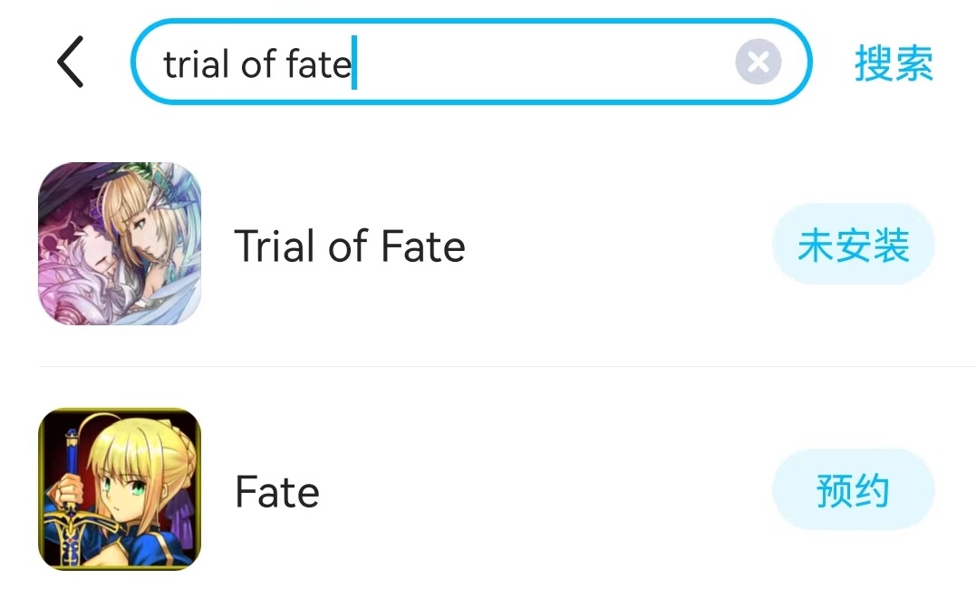976x608 pixels.
Task: Click the word 'trial' in the search box
Action: pyautogui.click(x=196, y=63)
